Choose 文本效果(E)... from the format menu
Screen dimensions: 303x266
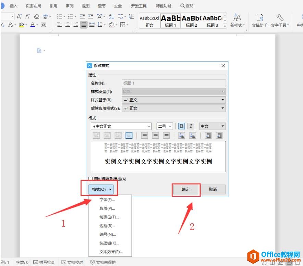(110, 252)
